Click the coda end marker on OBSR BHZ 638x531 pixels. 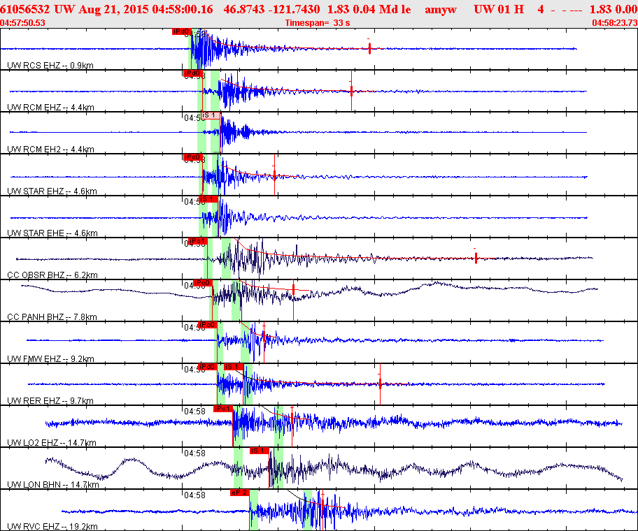point(476,258)
